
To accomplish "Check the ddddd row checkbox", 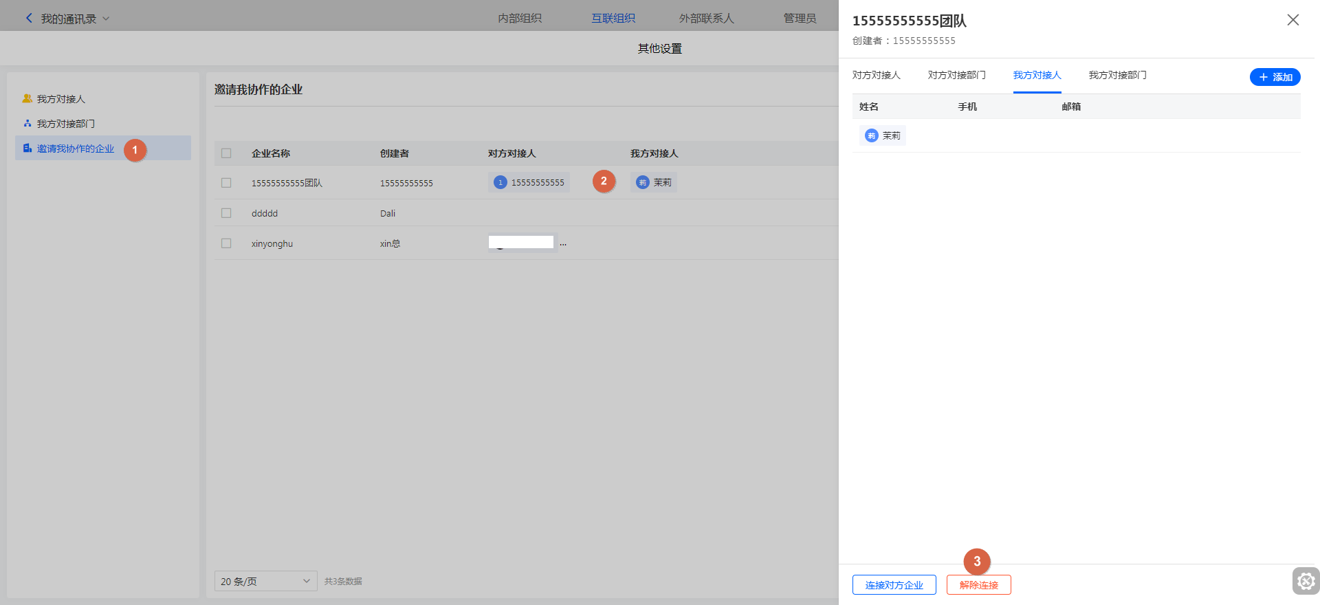I will click(x=226, y=213).
